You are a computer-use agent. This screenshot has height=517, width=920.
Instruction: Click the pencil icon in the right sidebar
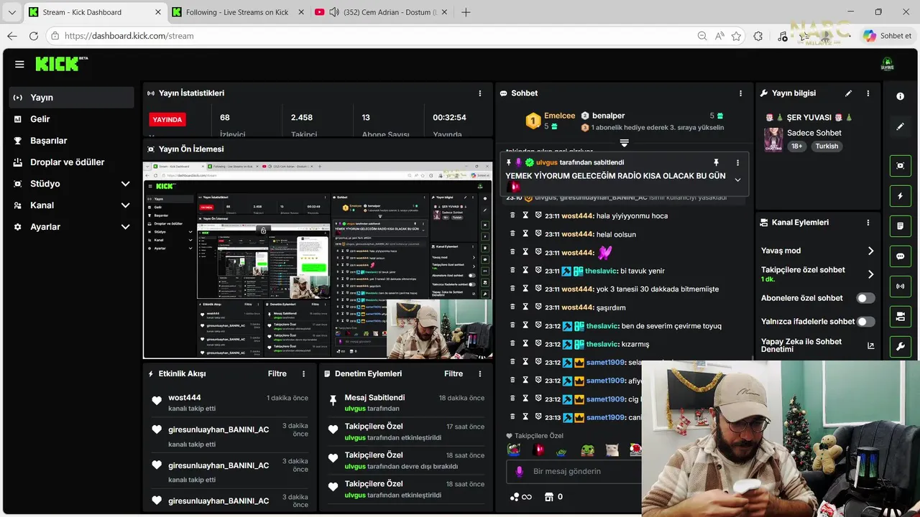[900, 126]
